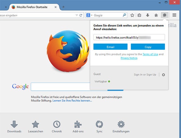Click the Email button
181x138 pixels.
pyautogui.click(x=110, y=47)
